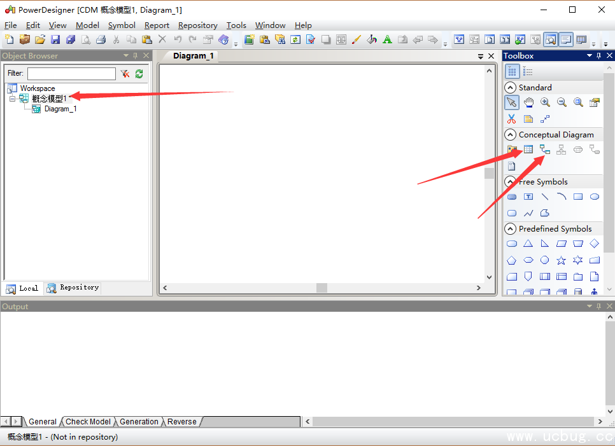Switch to the Check Model output tab
The width and height of the screenshot is (615, 446).
point(88,422)
